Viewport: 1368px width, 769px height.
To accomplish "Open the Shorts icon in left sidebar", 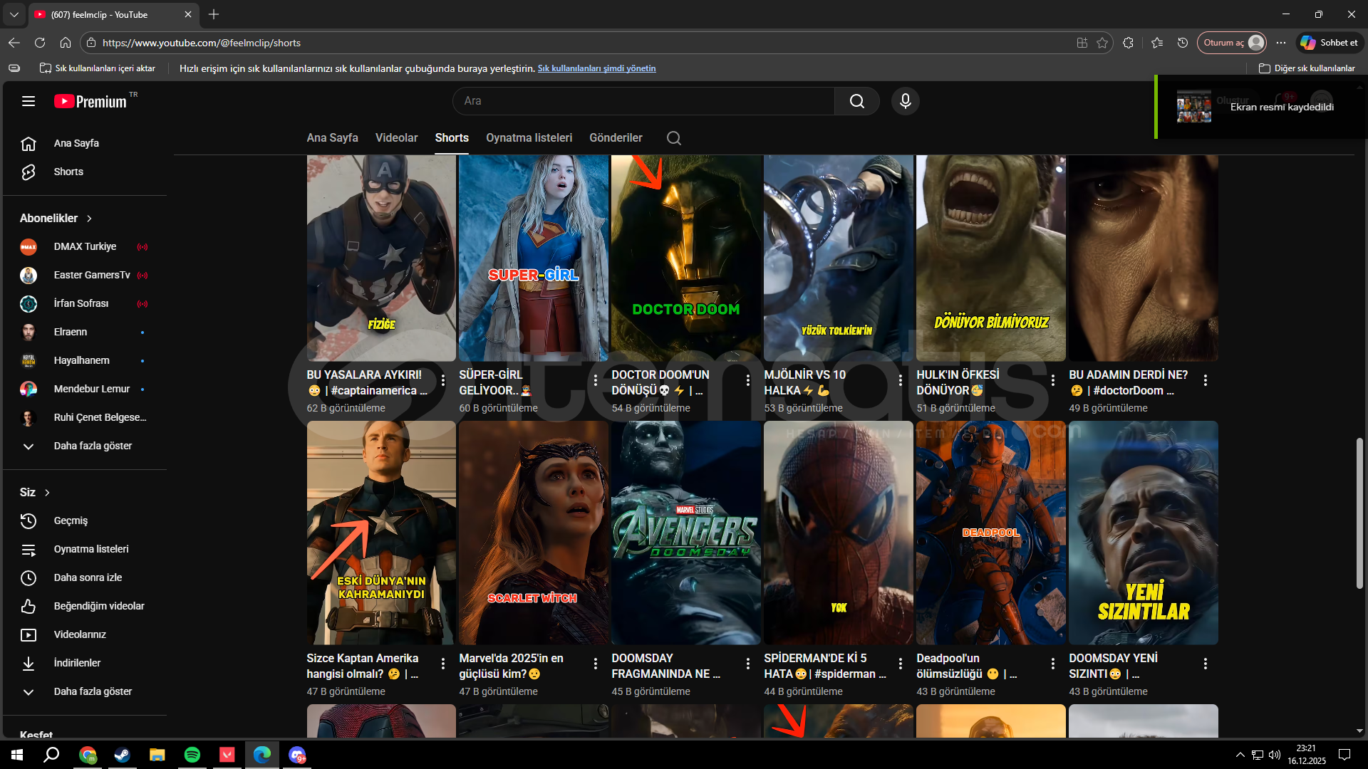I will coord(28,172).
